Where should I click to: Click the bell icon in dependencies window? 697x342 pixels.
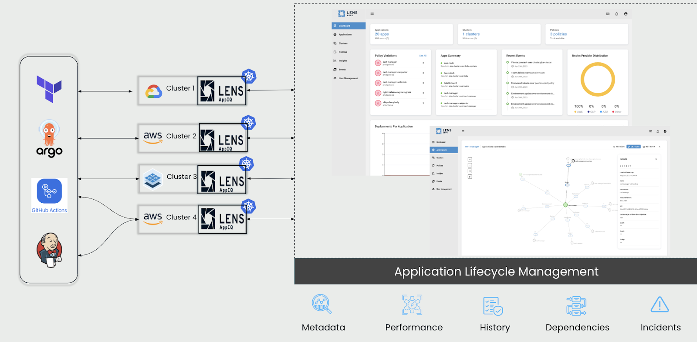(x=658, y=131)
